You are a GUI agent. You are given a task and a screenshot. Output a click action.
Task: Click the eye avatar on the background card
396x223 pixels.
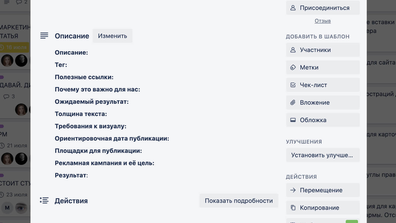21,208
